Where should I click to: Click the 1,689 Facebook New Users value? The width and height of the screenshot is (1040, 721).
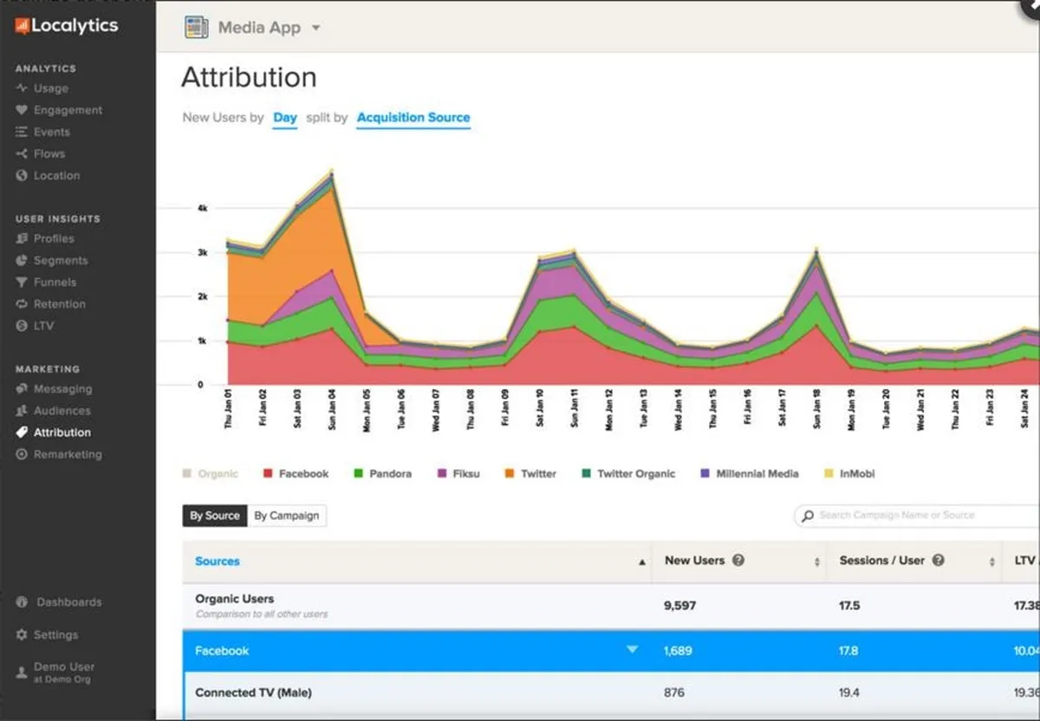click(678, 651)
